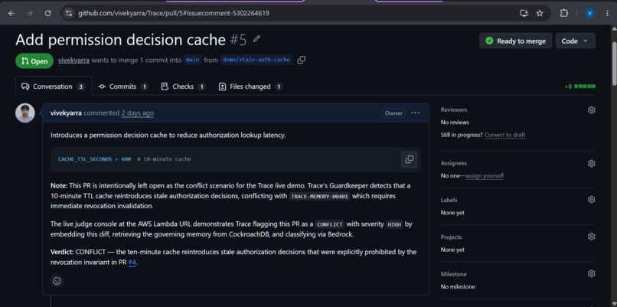The height and width of the screenshot is (307, 617).
Task: Click the 2 days ago timestamp link
Action: click(x=137, y=113)
